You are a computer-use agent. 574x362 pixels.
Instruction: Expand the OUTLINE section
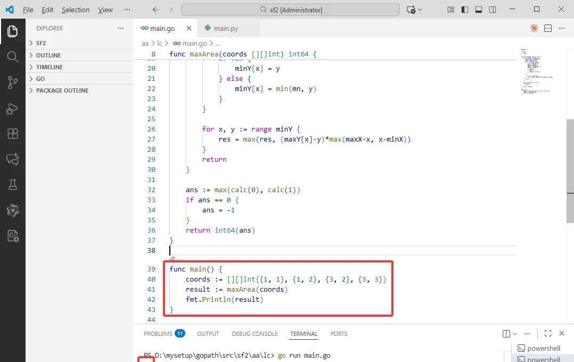(x=48, y=55)
